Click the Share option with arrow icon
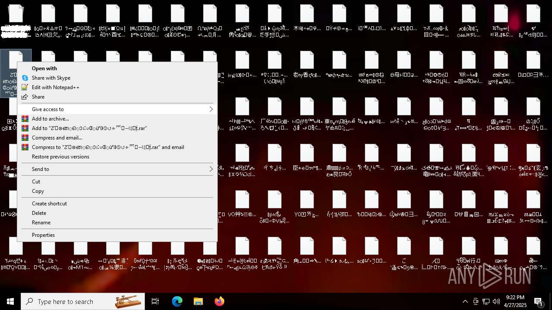 (117, 97)
